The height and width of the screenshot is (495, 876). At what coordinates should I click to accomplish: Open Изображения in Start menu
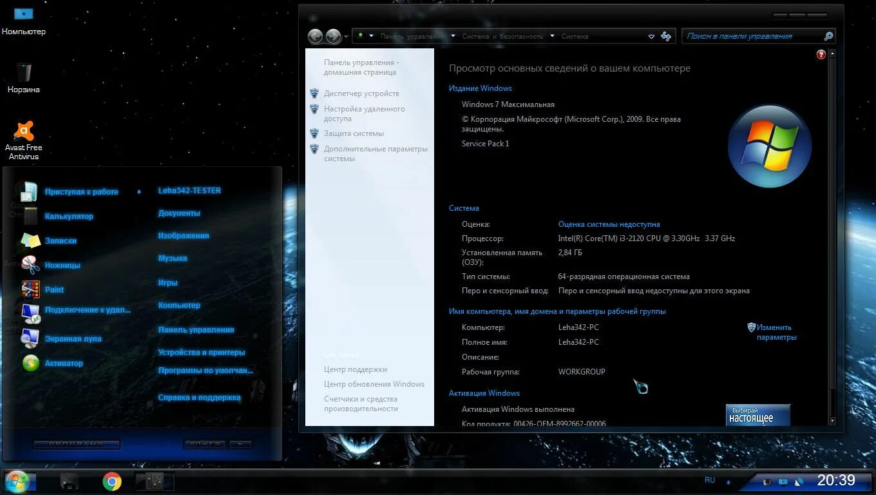point(184,236)
